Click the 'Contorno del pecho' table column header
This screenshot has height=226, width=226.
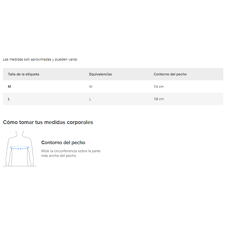coord(170,74)
